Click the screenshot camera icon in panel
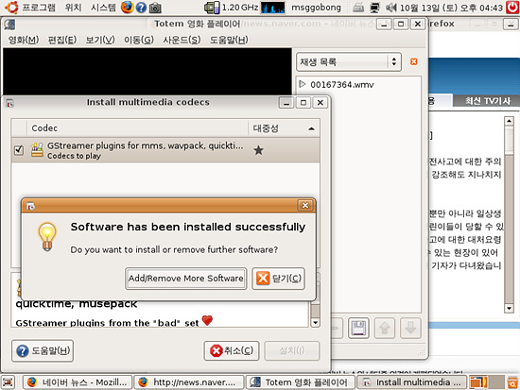 coord(155,8)
